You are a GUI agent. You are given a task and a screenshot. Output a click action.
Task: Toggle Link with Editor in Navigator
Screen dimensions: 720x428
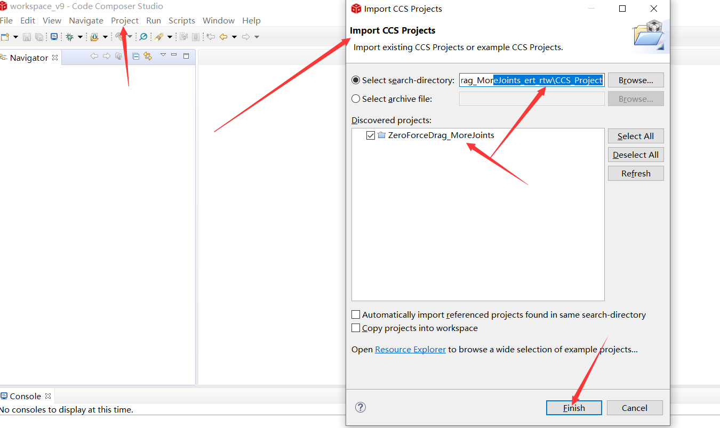tap(148, 56)
